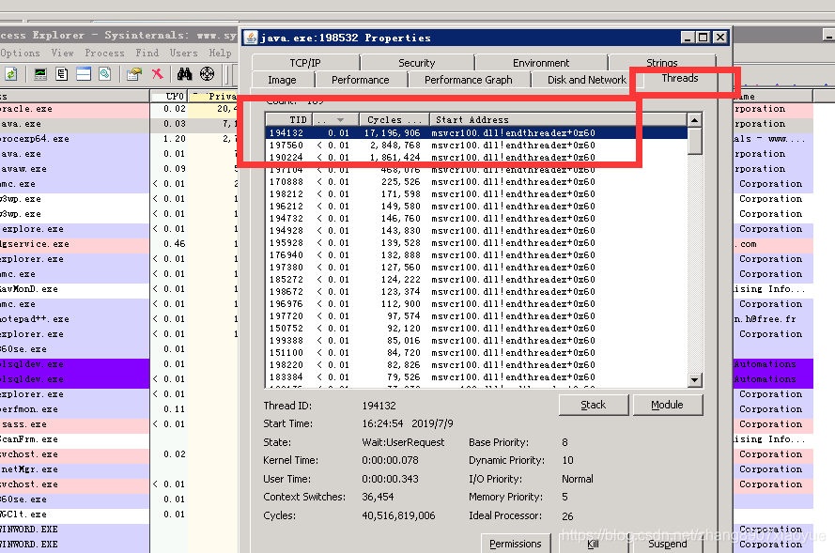Toggle the Show Process Tree icon
This screenshot has height=553, width=835.
62,74
